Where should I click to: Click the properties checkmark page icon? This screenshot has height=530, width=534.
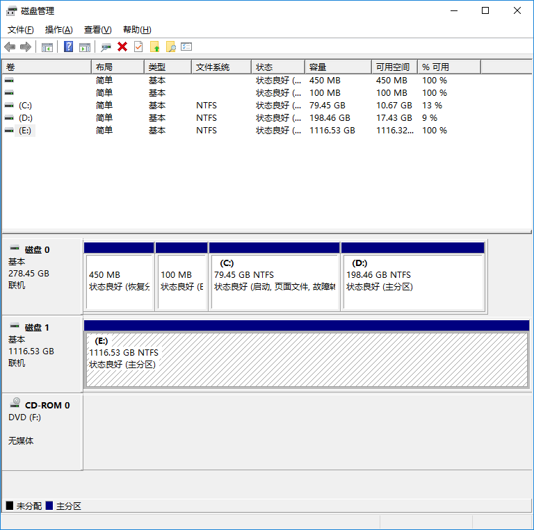click(138, 47)
